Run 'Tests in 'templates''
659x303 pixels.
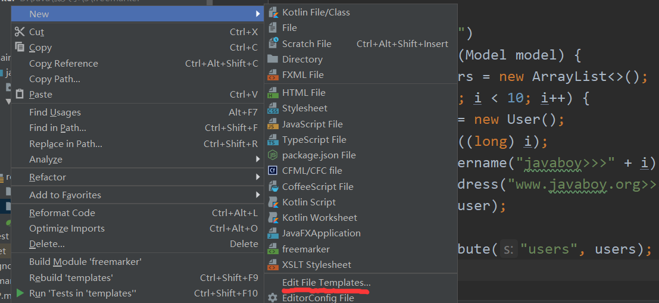(138, 293)
